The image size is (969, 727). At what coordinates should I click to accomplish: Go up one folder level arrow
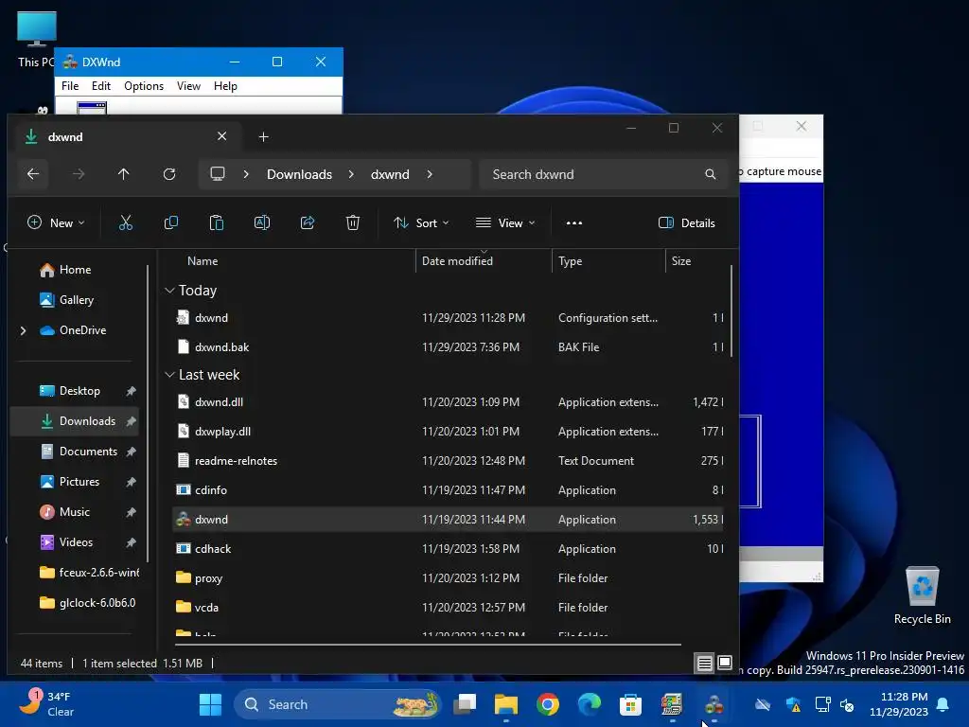(x=124, y=174)
